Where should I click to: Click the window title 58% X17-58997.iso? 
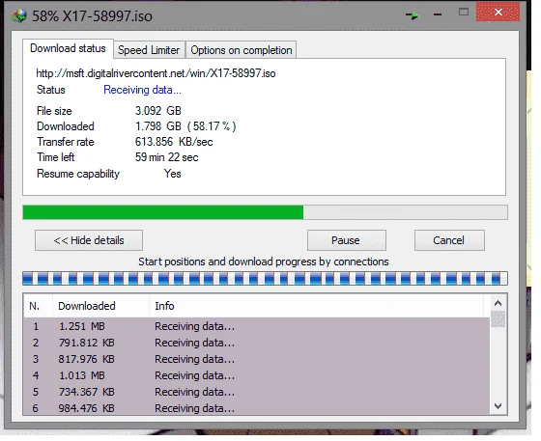pyautogui.click(x=92, y=16)
